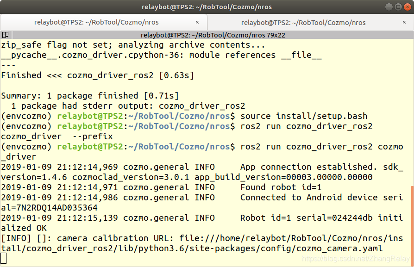Click the 'Summary: 1 package finished [0.71s]' line
The height and width of the screenshot is (267, 414).
pos(90,96)
